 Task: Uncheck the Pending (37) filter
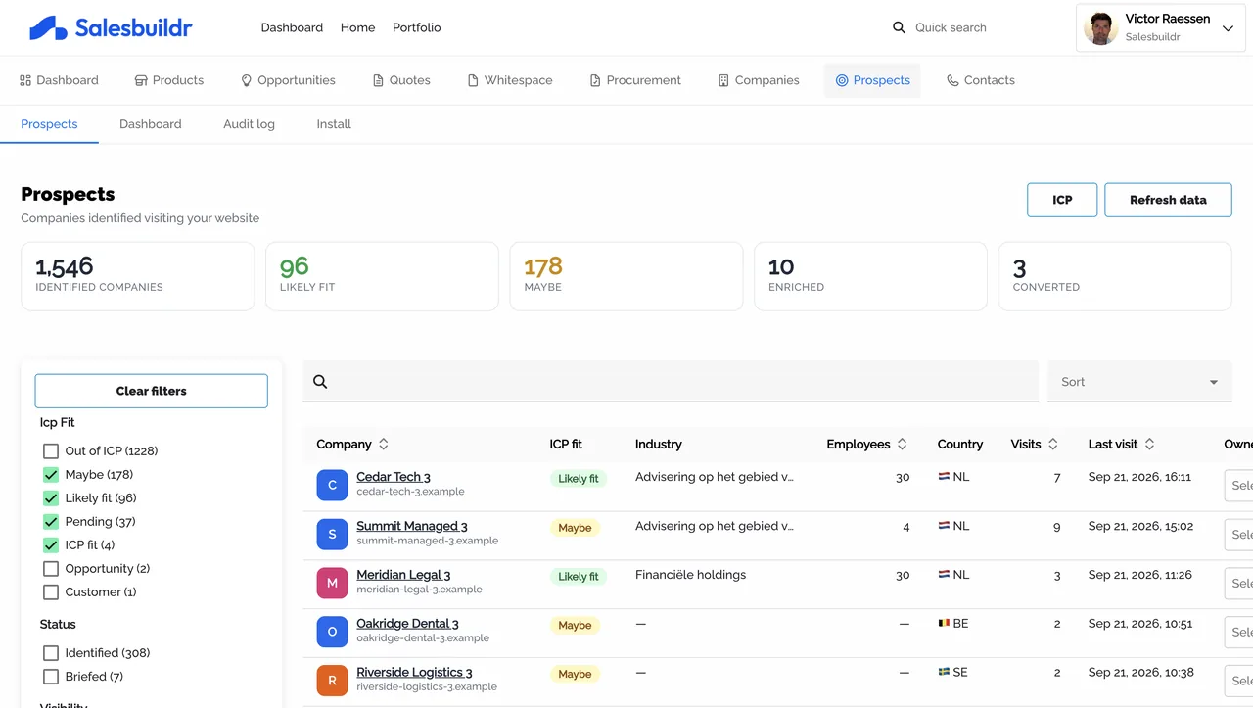pos(51,522)
